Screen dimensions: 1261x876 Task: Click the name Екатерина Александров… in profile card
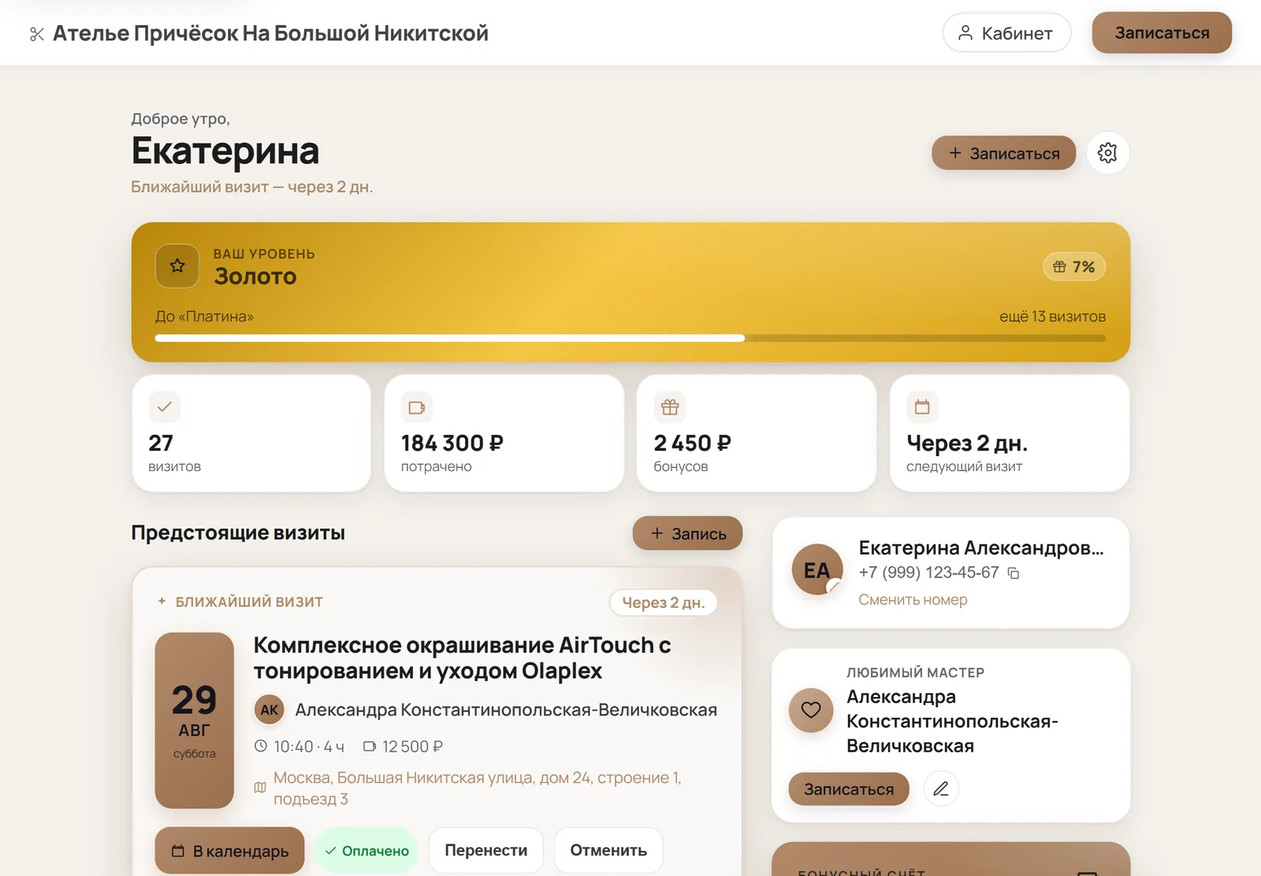click(x=981, y=547)
